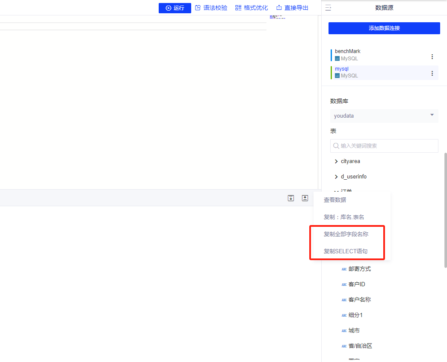Expand the d_userinfo table

pos(336,177)
